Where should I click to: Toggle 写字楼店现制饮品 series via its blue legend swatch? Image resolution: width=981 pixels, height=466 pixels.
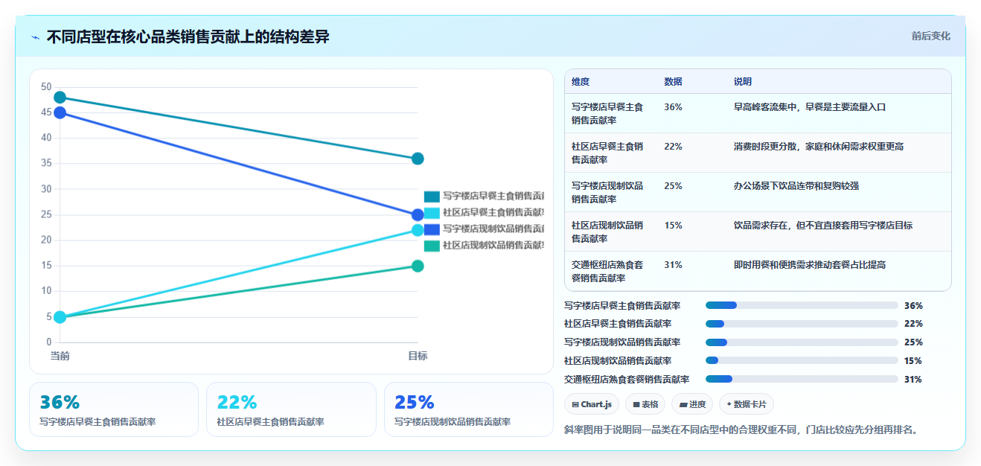(432, 229)
